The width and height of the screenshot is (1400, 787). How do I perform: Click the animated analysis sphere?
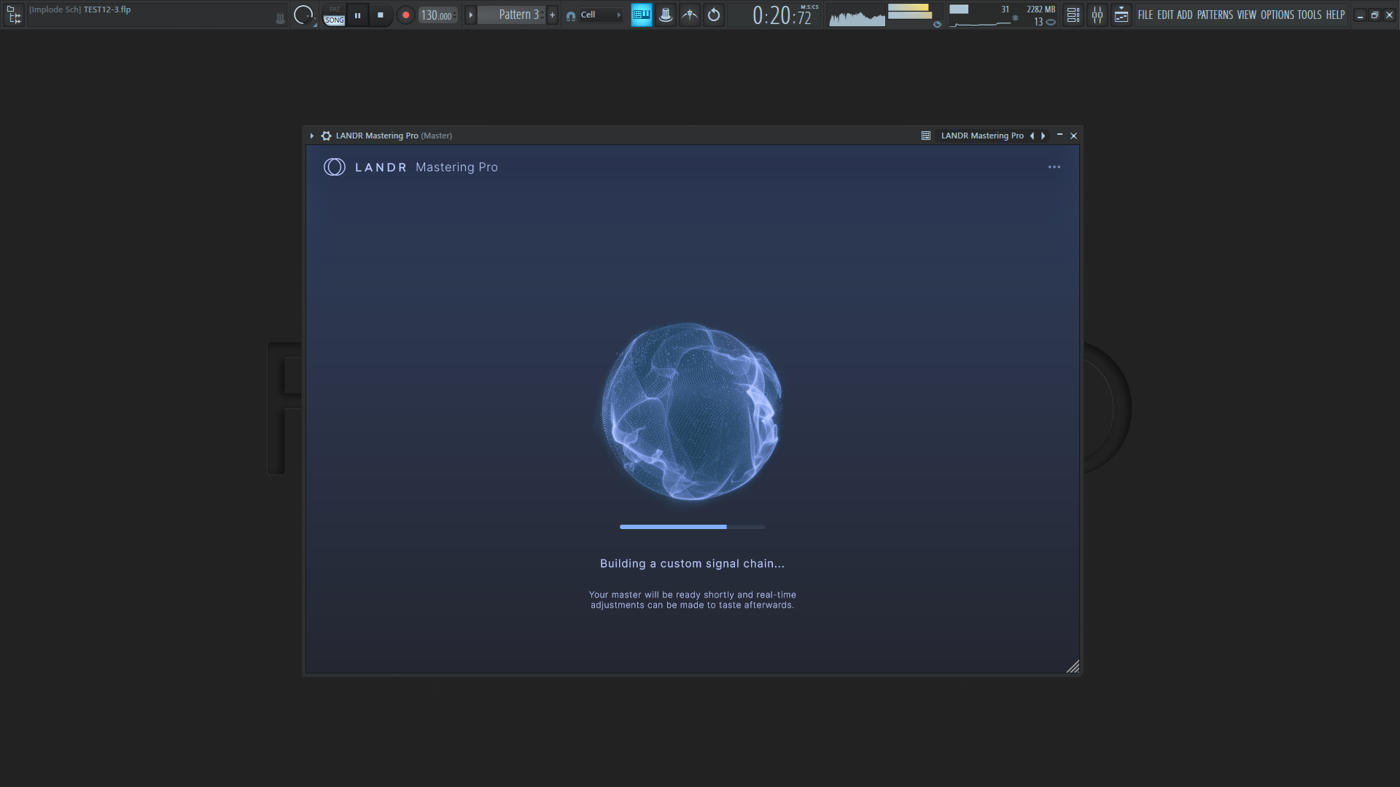tap(691, 411)
